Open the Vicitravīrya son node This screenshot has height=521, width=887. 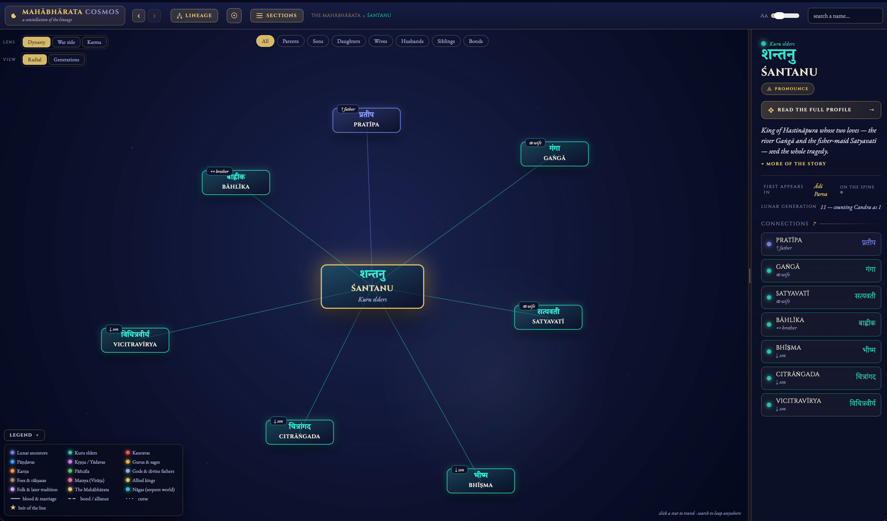pos(135,340)
